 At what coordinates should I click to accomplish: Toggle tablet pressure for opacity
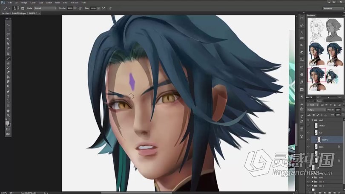80,8
